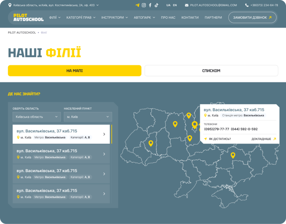
Task: Select the map pin in Zhytomyr region
Action: click(x=175, y=124)
